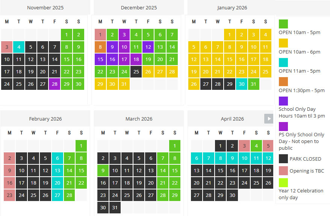Screen dimensions: 330x216
Task: Click the December 2025 month header
Action: [139, 7]
